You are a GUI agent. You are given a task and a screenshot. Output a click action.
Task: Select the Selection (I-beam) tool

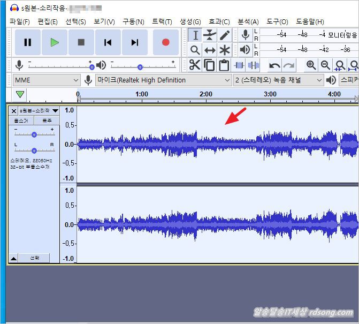pyautogui.click(x=195, y=35)
